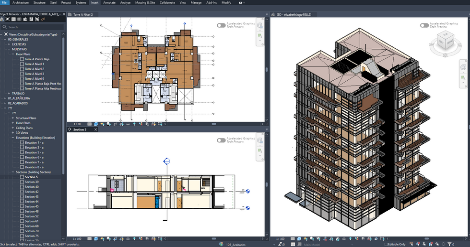Click the home icon in the Project Browser toolbar
The image size is (470, 247).
[2, 19]
